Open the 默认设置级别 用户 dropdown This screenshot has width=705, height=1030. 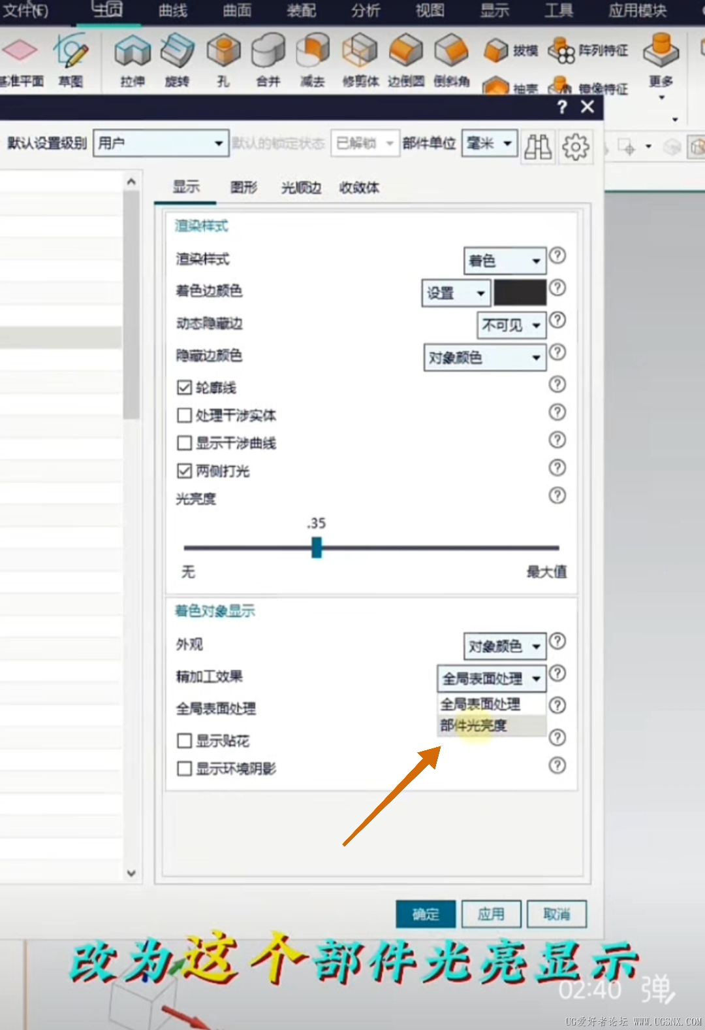[161, 143]
